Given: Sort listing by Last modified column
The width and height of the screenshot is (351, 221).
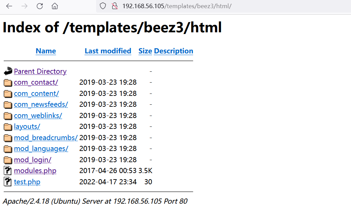Looking at the screenshot, I should pyautogui.click(x=108, y=51).
